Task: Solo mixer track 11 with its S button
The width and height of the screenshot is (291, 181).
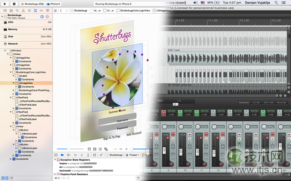Action: 206,139
